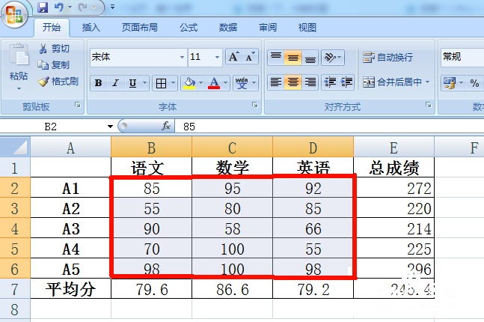
Task: Undo the last action
Action: point(58,7)
